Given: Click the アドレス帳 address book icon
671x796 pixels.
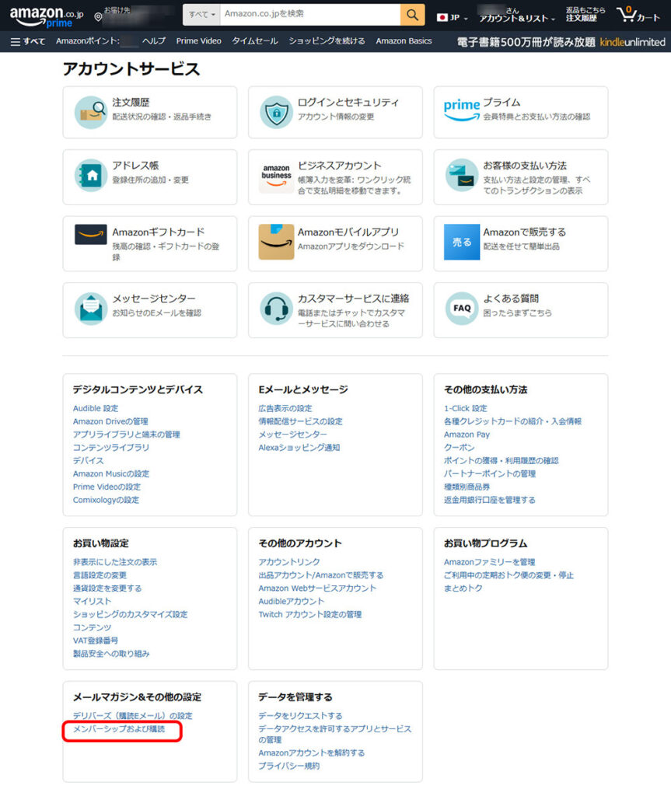Looking at the screenshot, I should [x=91, y=175].
